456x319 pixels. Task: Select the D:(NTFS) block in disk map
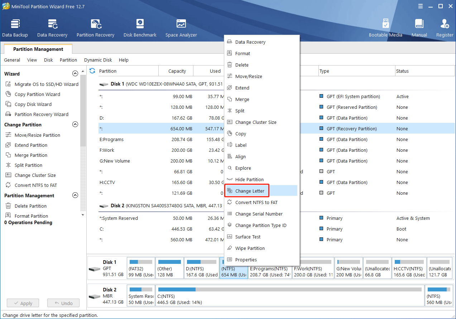click(x=202, y=268)
